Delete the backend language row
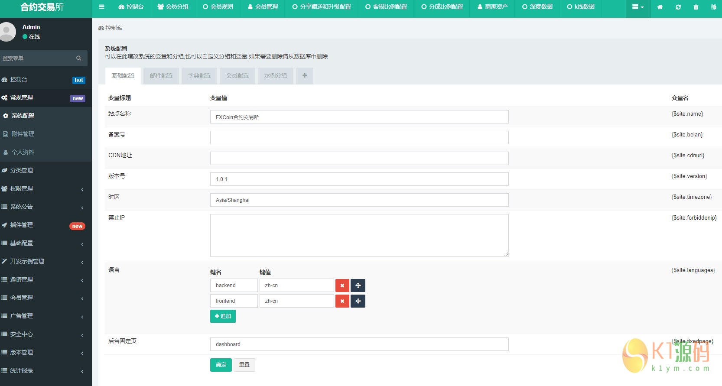Image resolution: width=722 pixels, height=386 pixels. [x=342, y=285]
